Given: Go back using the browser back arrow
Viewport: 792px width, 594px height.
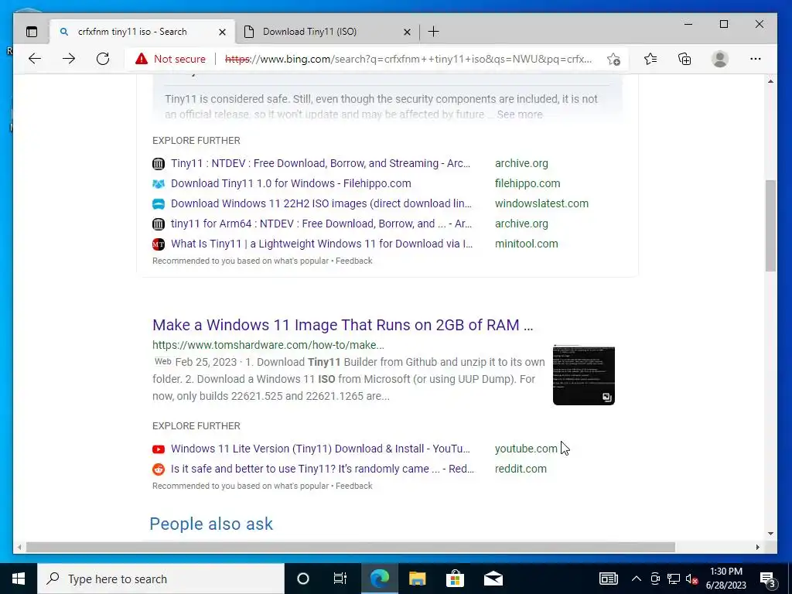Looking at the screenshot, I should click(x=35, y=59).
